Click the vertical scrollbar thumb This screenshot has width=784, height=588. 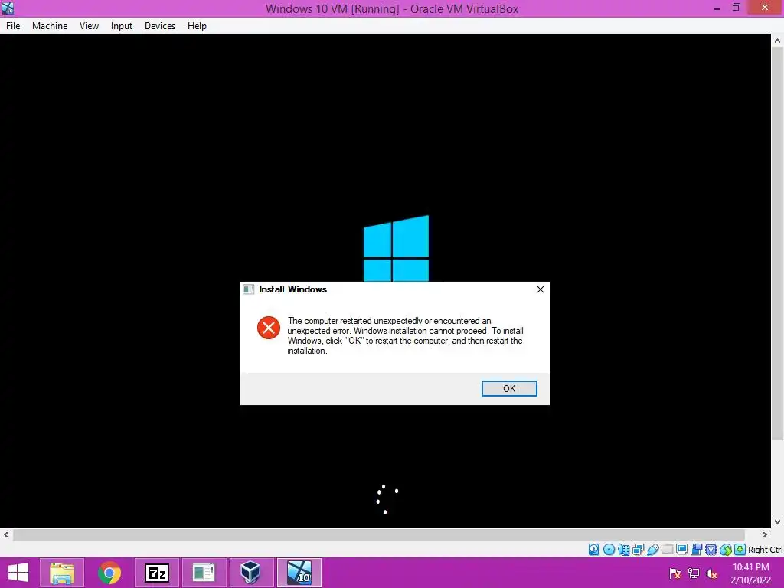[x=777, y=244]
